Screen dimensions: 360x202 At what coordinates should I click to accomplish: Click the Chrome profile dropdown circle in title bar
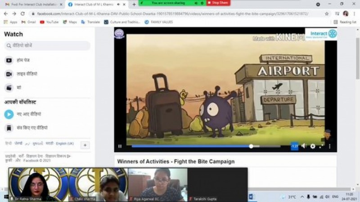pos(318,4)
